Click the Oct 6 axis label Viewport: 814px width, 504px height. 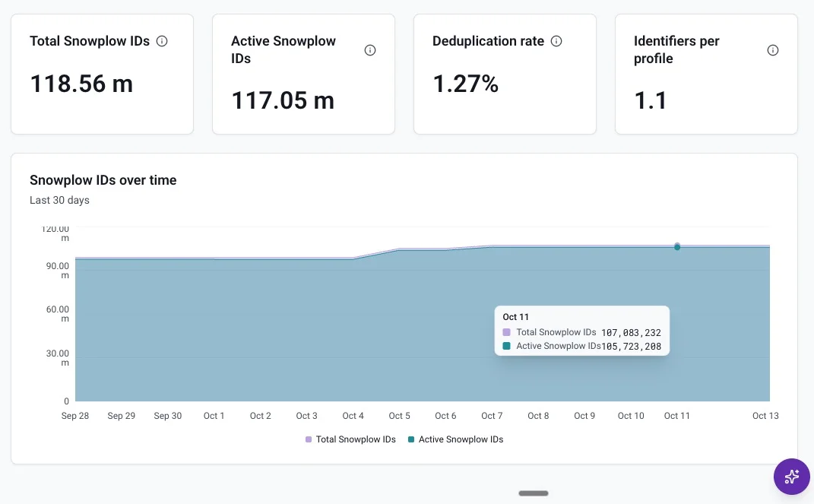pyautogui.click(x=445, y=416)
